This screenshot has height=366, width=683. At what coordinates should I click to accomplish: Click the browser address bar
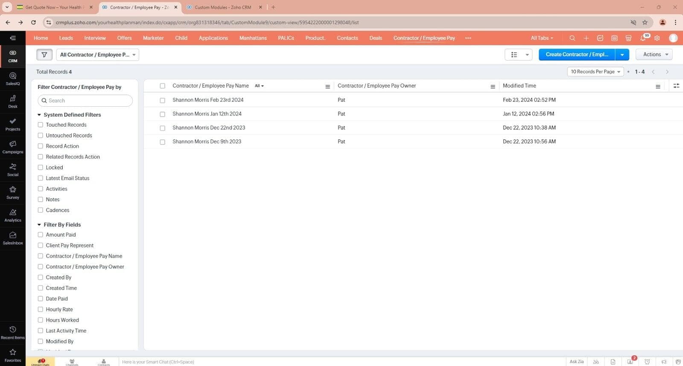[x=337, y=22]
